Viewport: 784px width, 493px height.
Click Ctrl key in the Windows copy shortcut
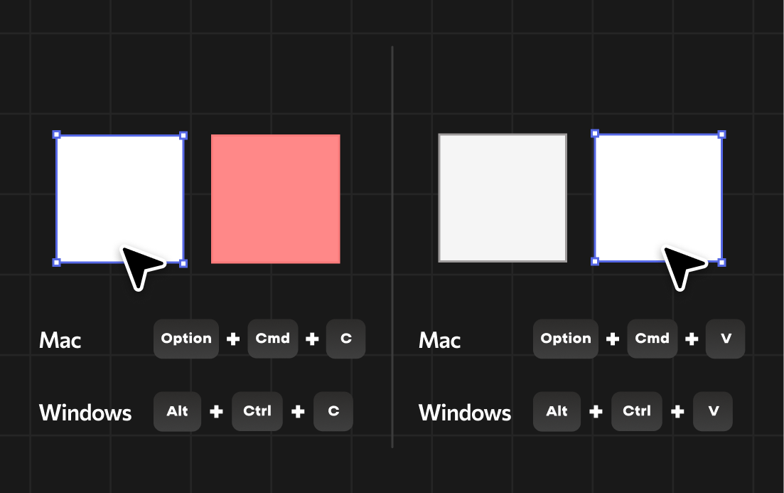pos(257,411)
